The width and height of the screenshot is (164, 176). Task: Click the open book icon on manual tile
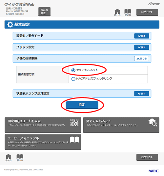(x=74, y=140)
